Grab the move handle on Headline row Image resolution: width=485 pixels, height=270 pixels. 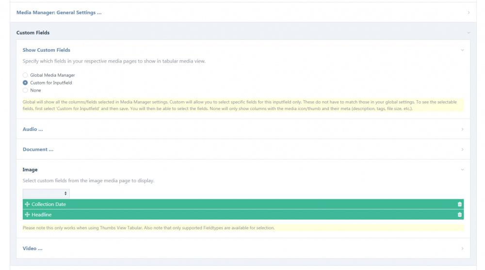click(x=27, y=215)
